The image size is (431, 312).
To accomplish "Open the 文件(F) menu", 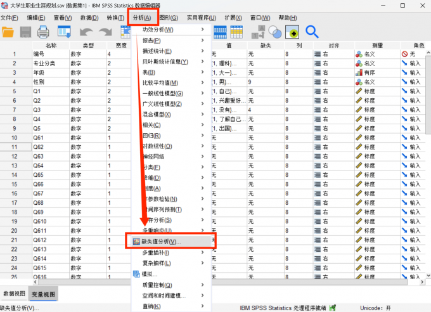I will (x=9, y=18).
